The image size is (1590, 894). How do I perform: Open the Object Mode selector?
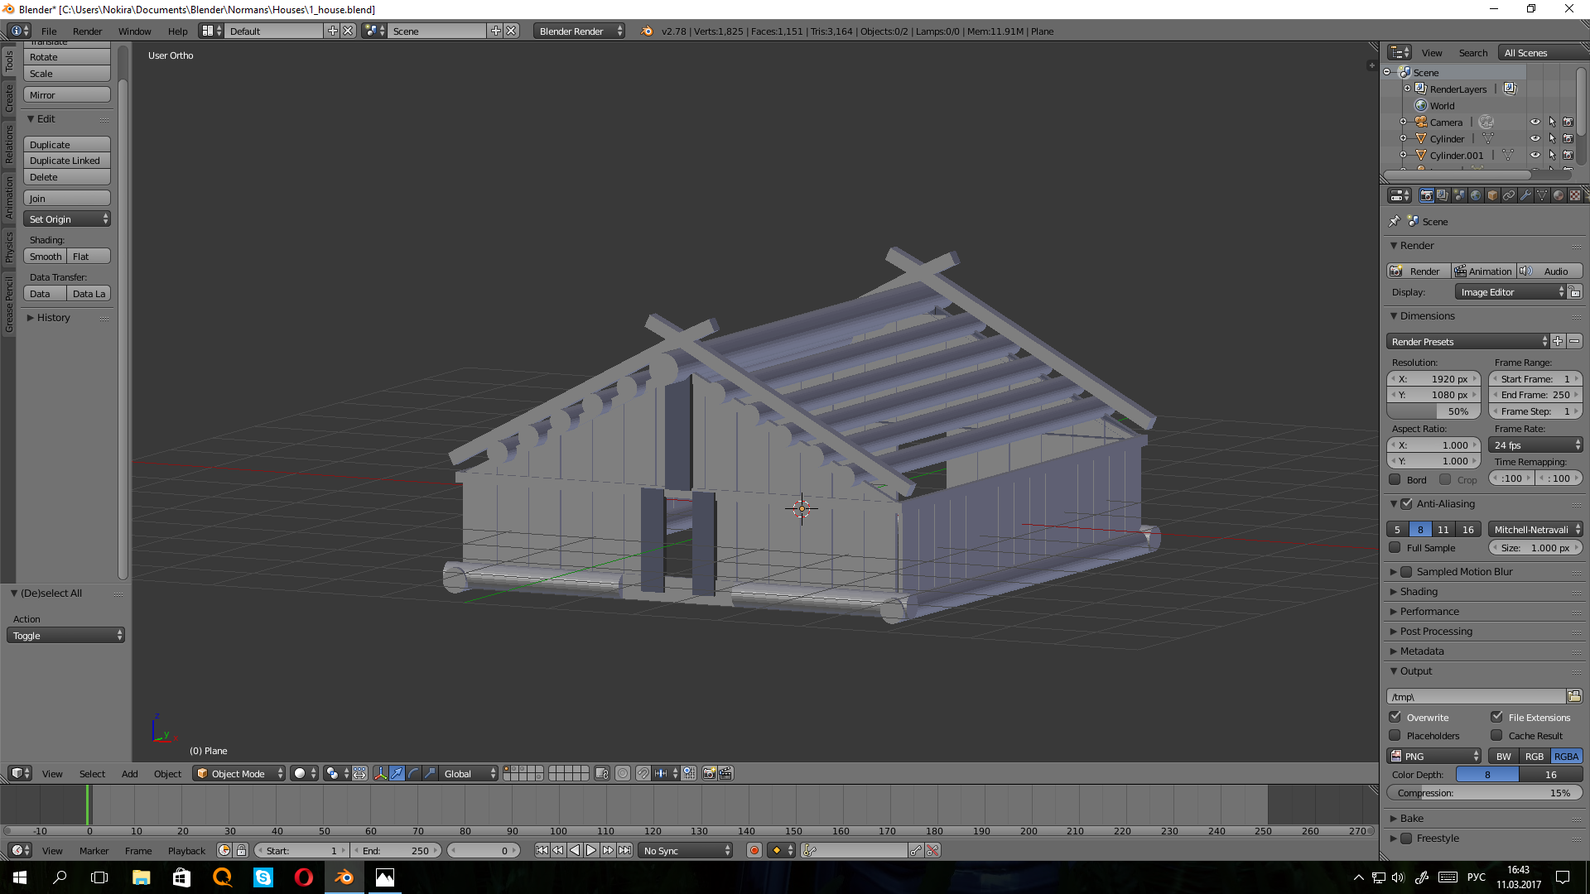(239, 773)
